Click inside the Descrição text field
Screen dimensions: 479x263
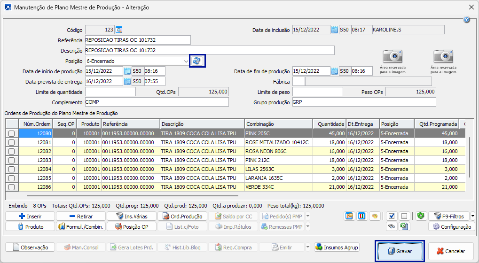point(209,50)
